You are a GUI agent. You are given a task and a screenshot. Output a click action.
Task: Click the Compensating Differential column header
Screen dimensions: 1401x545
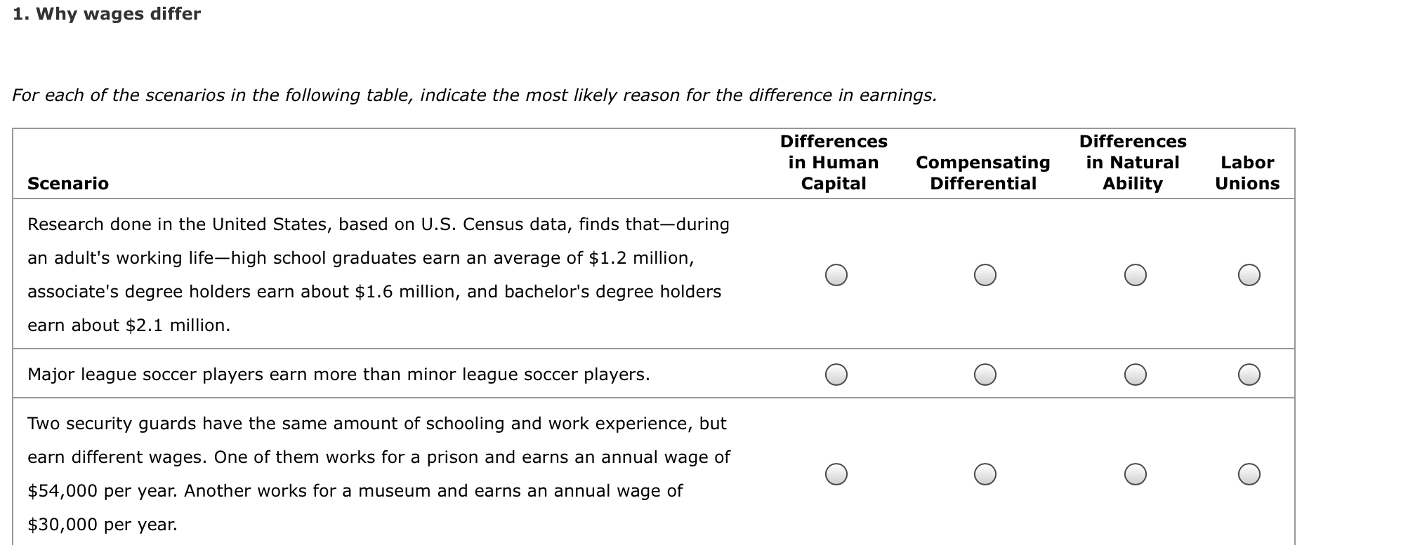(983, 173)
